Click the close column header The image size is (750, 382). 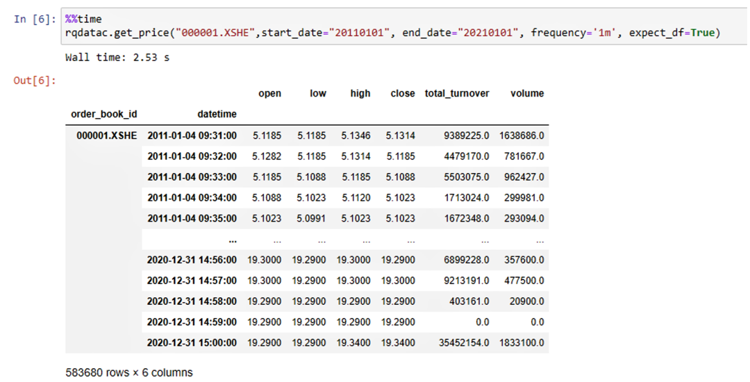point(403,94)
